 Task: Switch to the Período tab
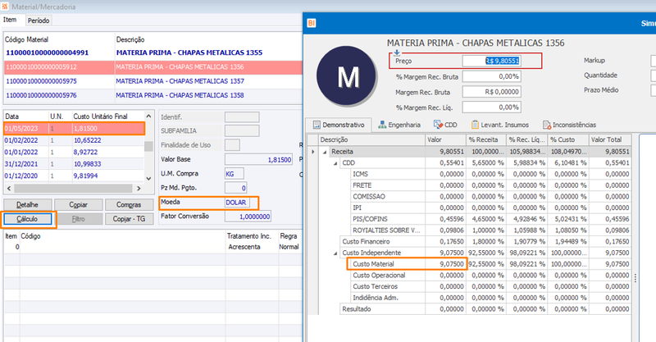39,21
